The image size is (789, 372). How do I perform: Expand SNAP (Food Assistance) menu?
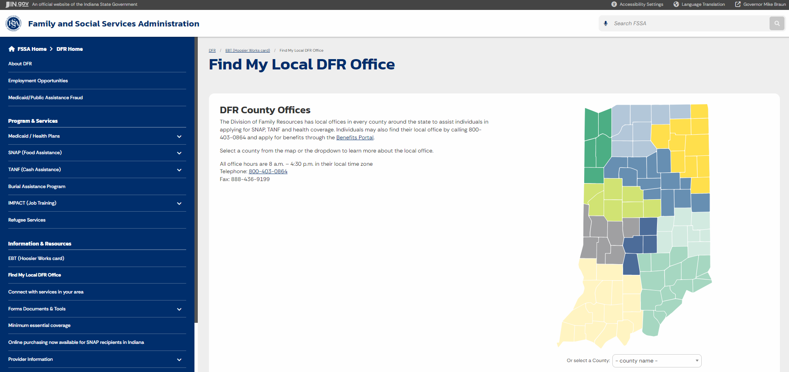click(x=179, y=153)
